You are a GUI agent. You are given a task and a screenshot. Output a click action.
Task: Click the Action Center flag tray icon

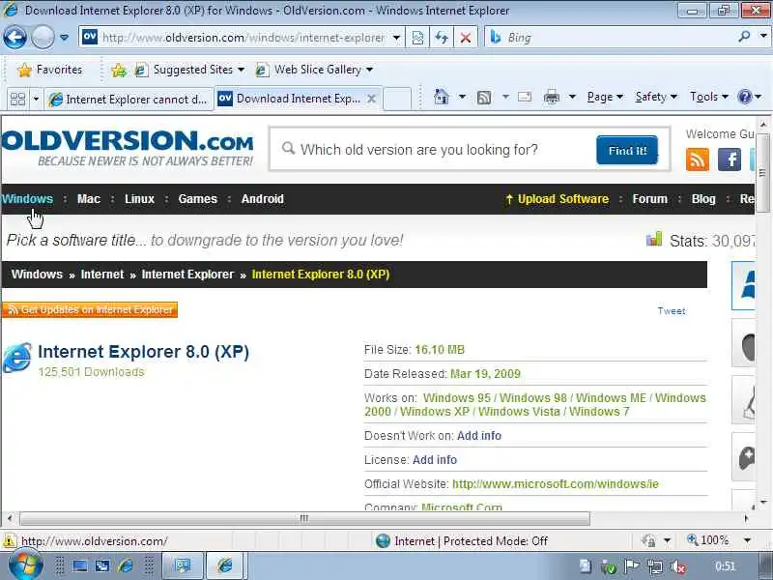pos(632,566)
